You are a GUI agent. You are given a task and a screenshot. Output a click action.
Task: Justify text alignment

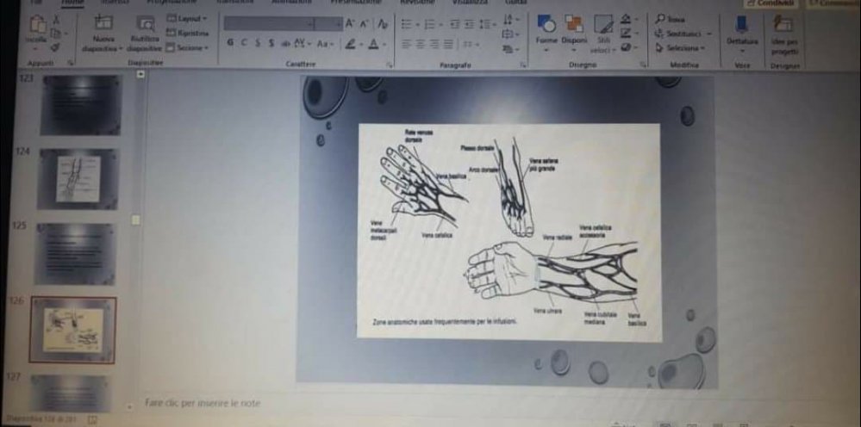coord(449,45)
